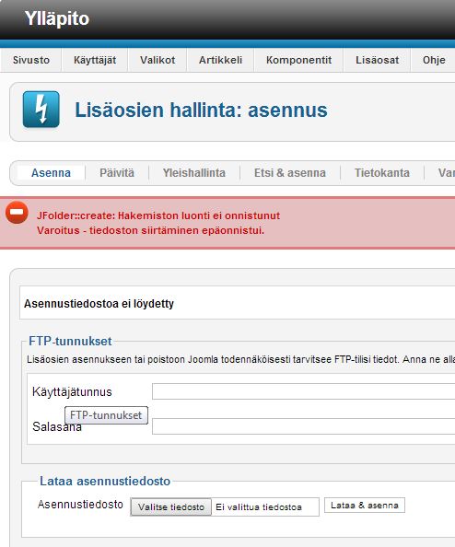Click the Valitse tiedosto button
The image size is (455, 547).
171,506
